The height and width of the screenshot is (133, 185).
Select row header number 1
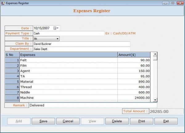click(12, 60)
